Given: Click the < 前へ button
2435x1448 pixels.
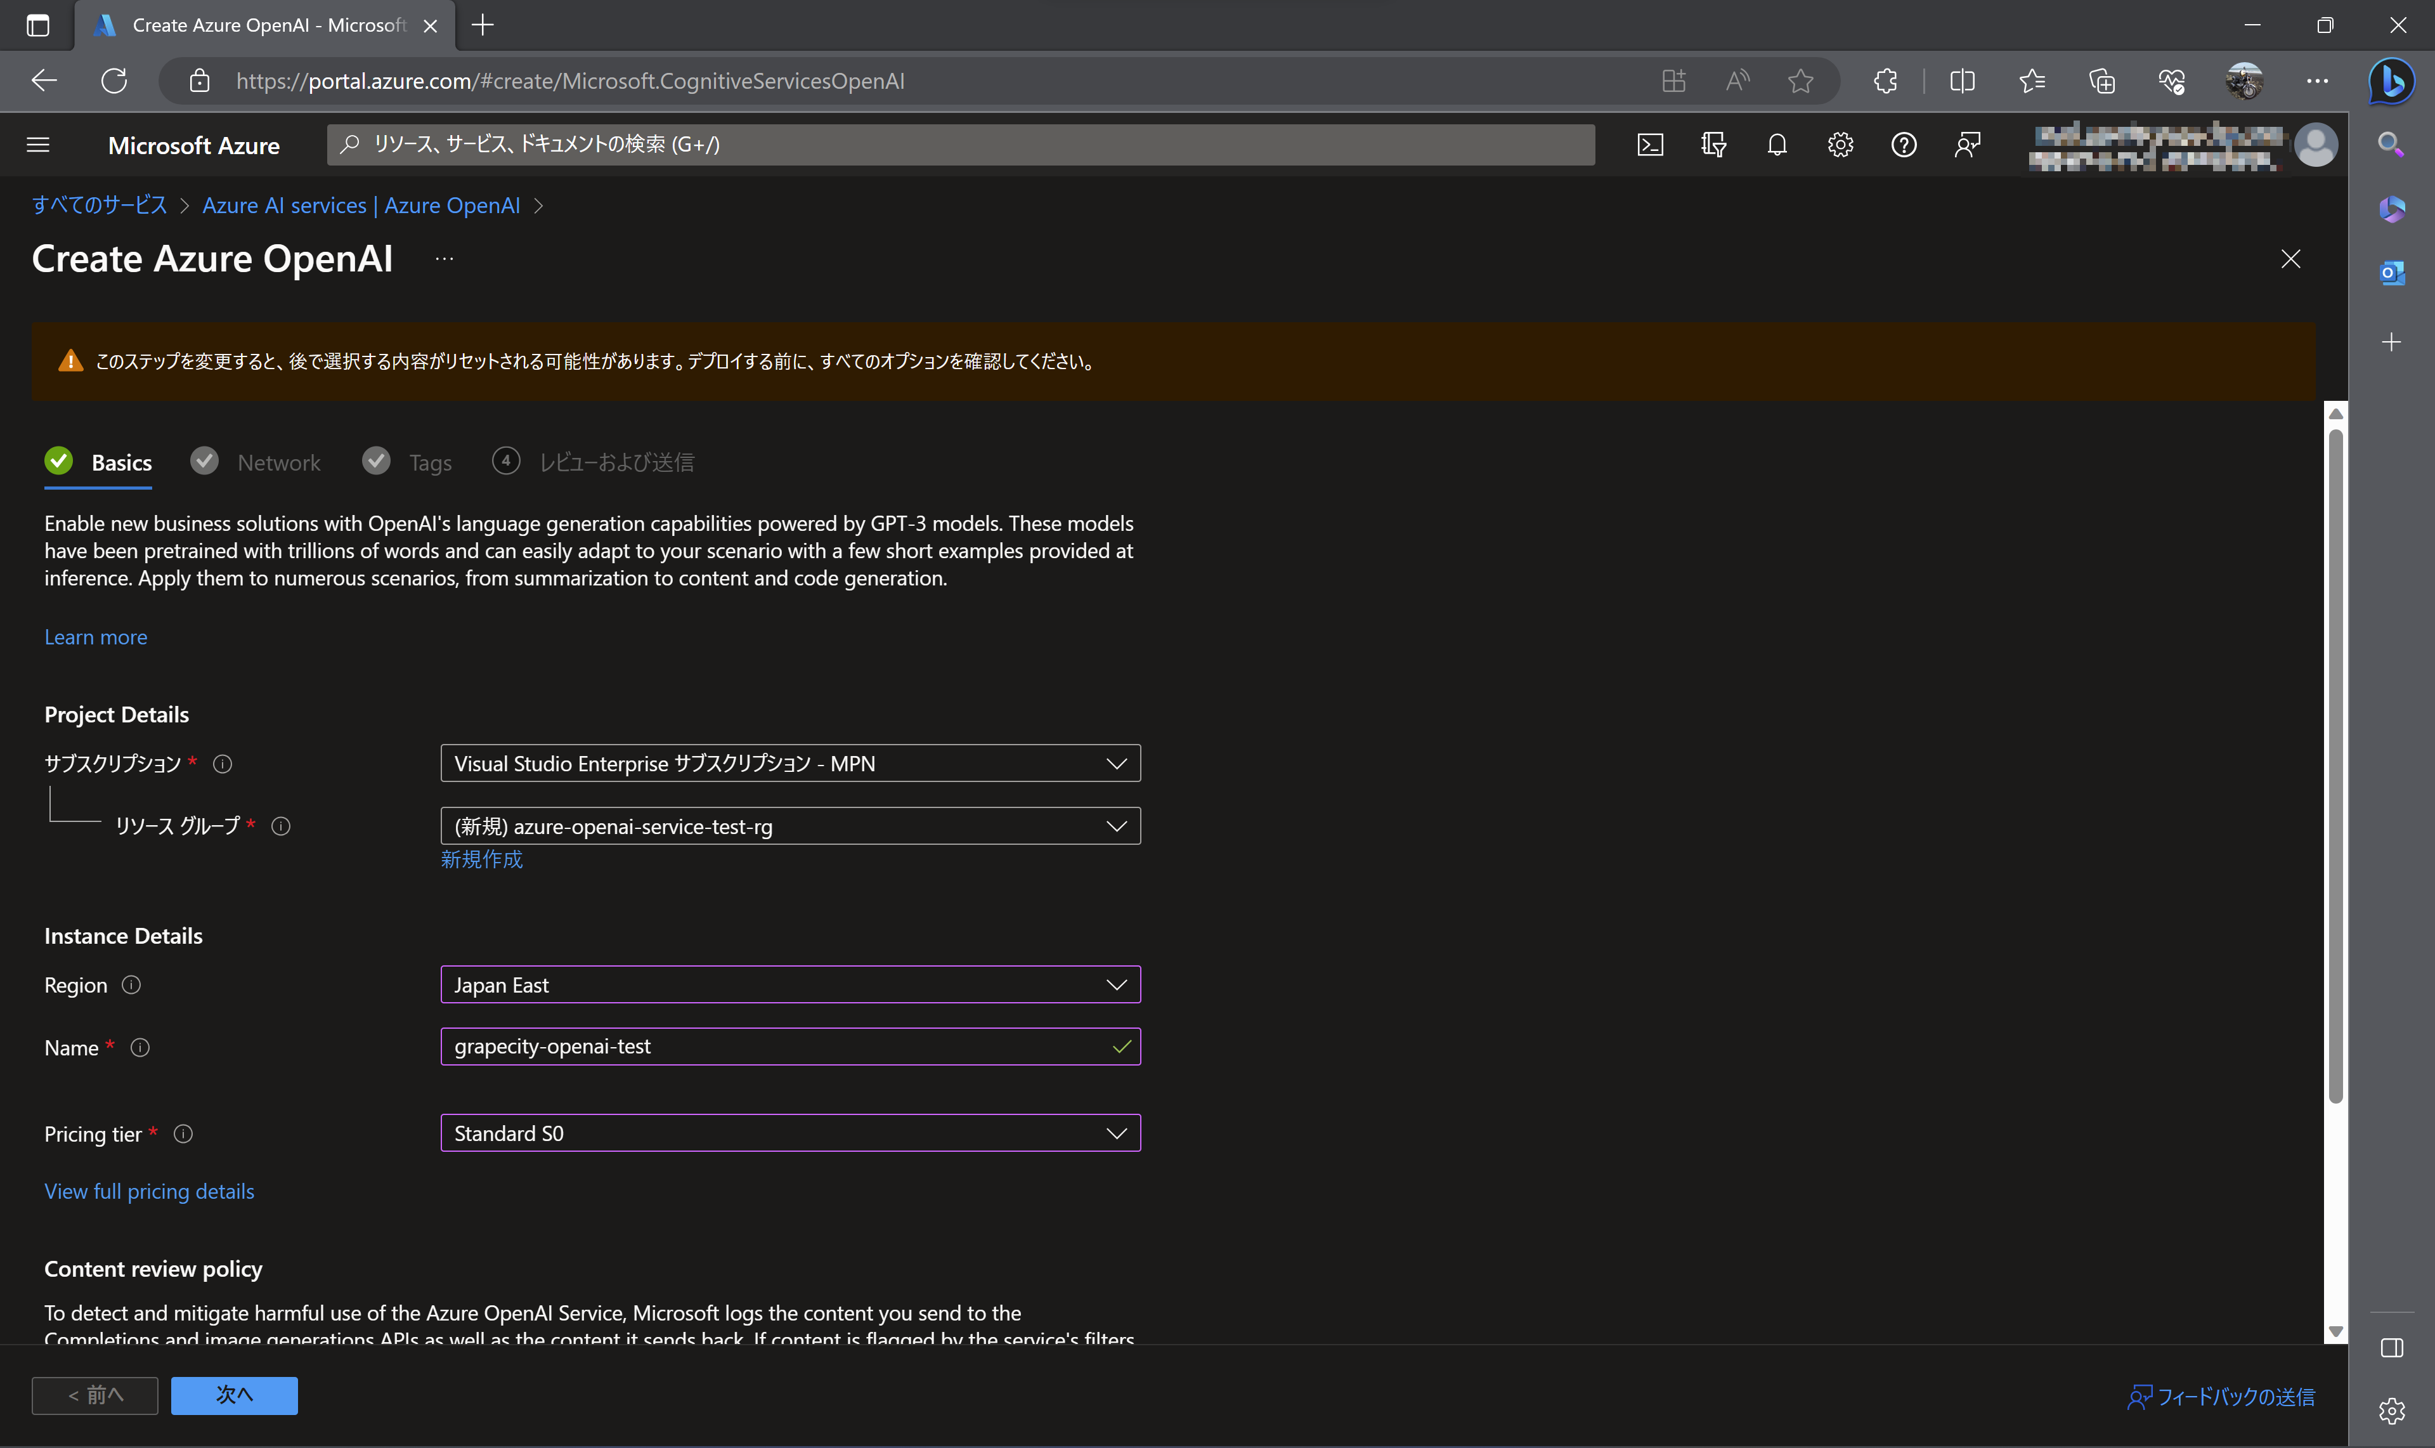Looking at the screenshot, I should [x=94, y=1395].
